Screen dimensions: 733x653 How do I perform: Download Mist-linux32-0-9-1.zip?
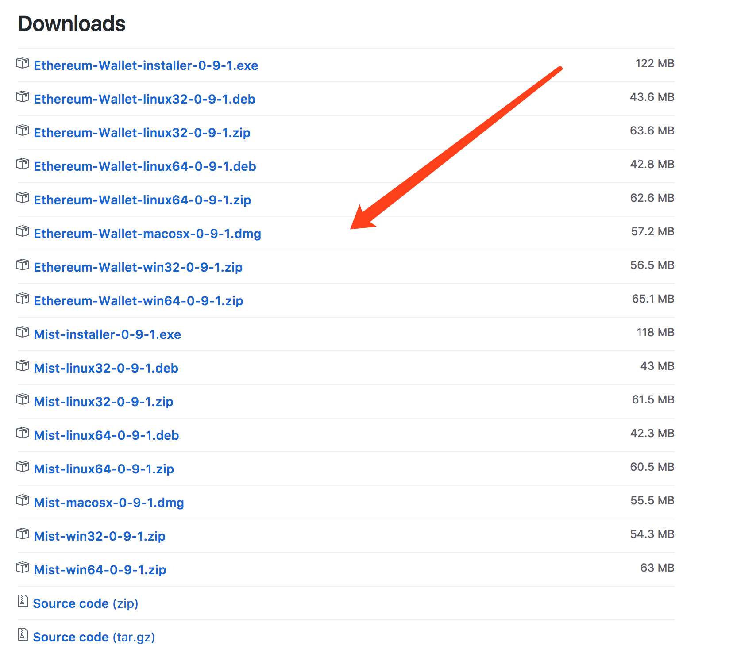pos(104,402)
